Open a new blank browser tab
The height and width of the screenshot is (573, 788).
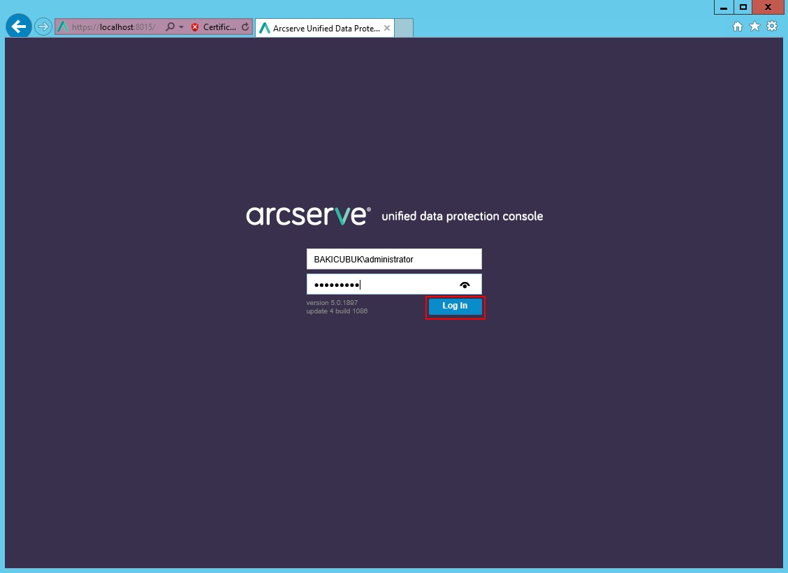[x=404, y=29]
